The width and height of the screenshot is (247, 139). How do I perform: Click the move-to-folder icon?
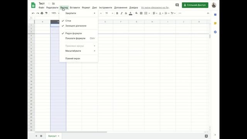click(x=53, y=3)
